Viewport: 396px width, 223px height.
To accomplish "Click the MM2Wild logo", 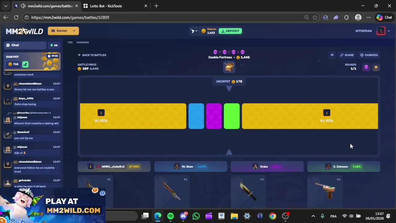I will [x=24, y=31].
